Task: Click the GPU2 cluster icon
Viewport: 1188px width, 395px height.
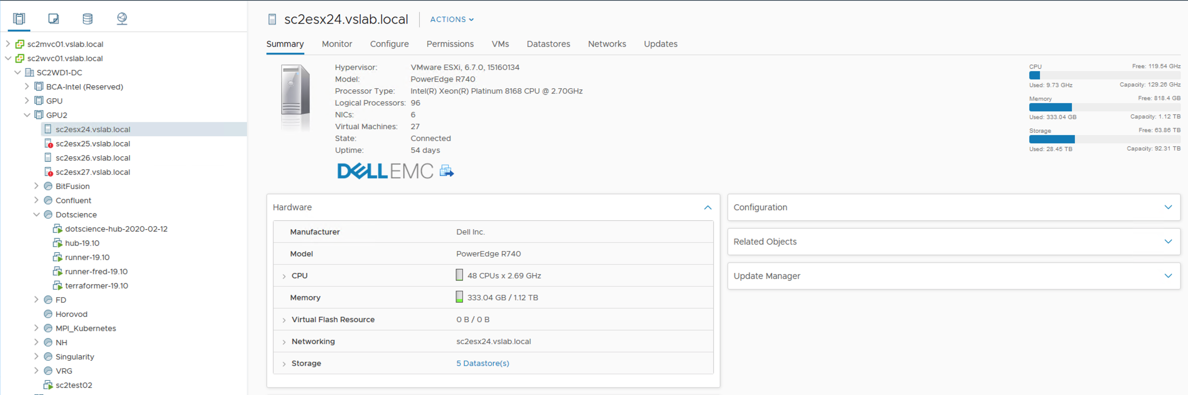Action: [x=39, y=115]
